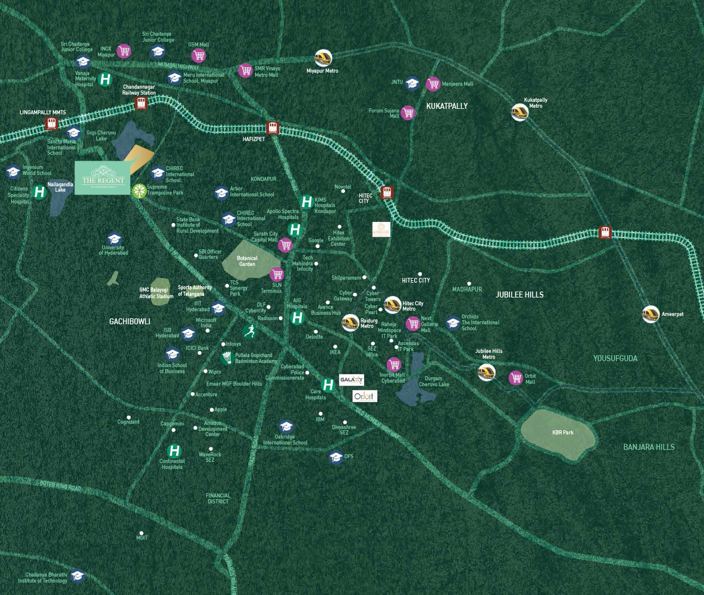
Task: Click the Lingampally MMTS station icon
Action: pyautogui.click(x=52, y=124)
